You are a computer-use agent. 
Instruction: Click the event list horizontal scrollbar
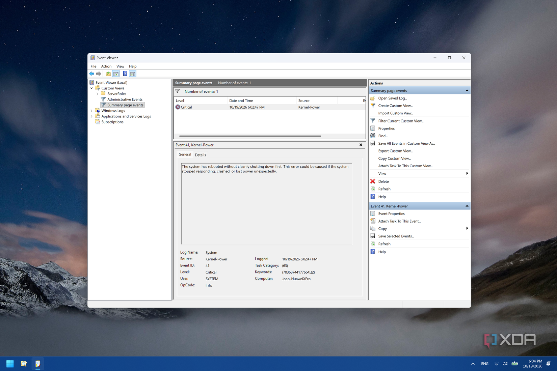tap(250, 136)
